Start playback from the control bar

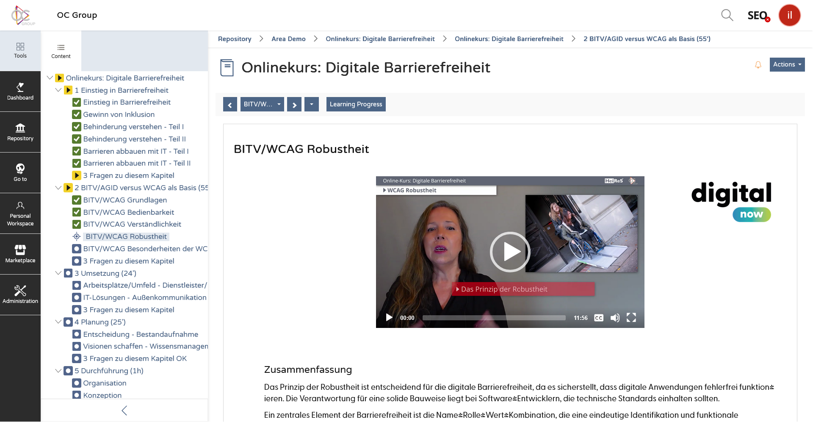click(x=389, y=318)
